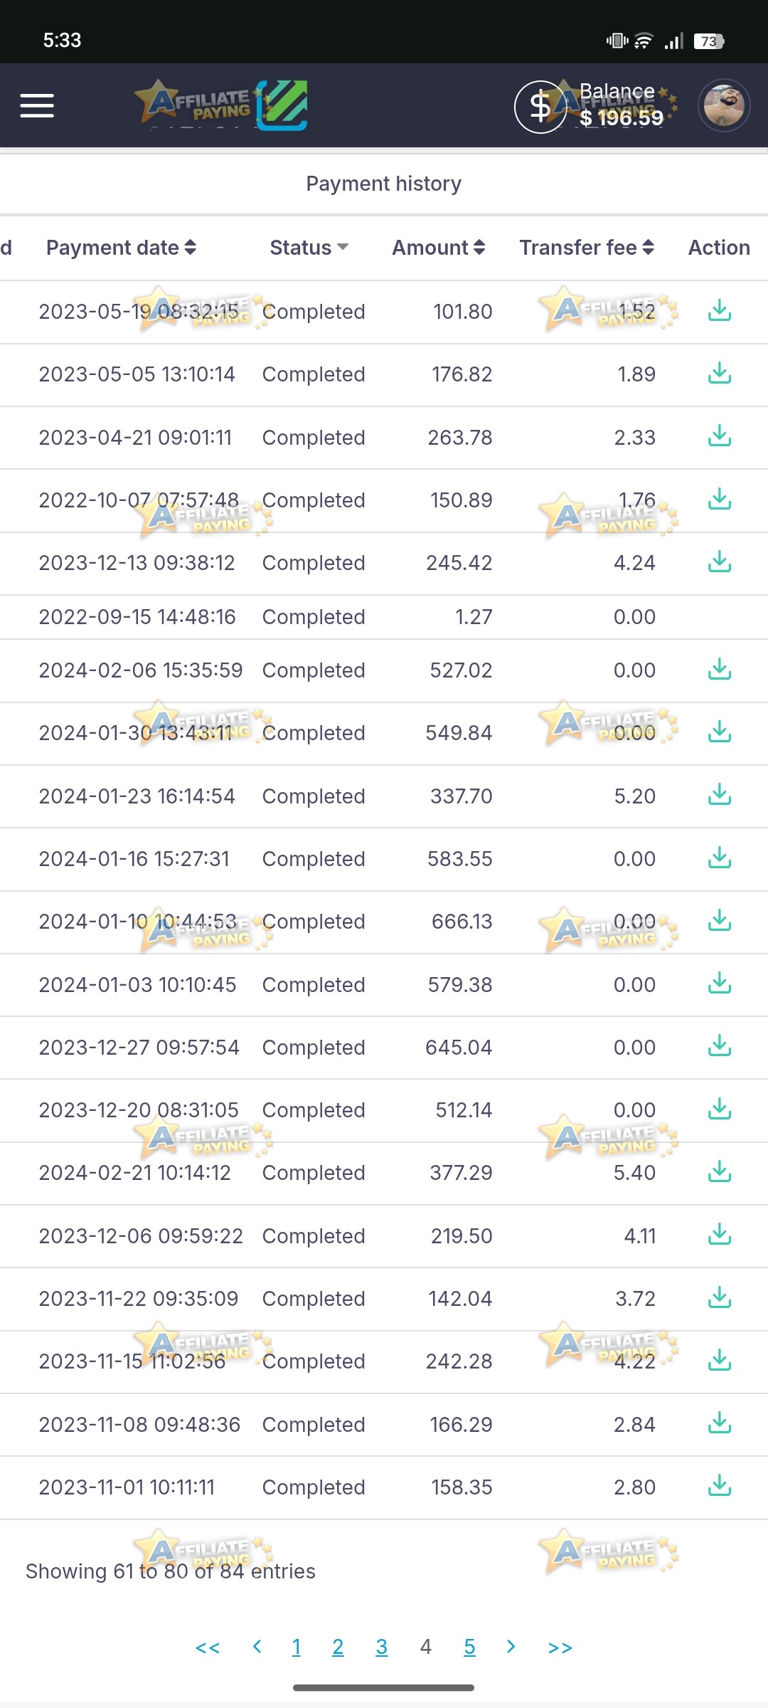Viewport: 768px width, 1708px height.
Task: Download receipt for the 263.78 payment
Action: click(x=720, y=436)
